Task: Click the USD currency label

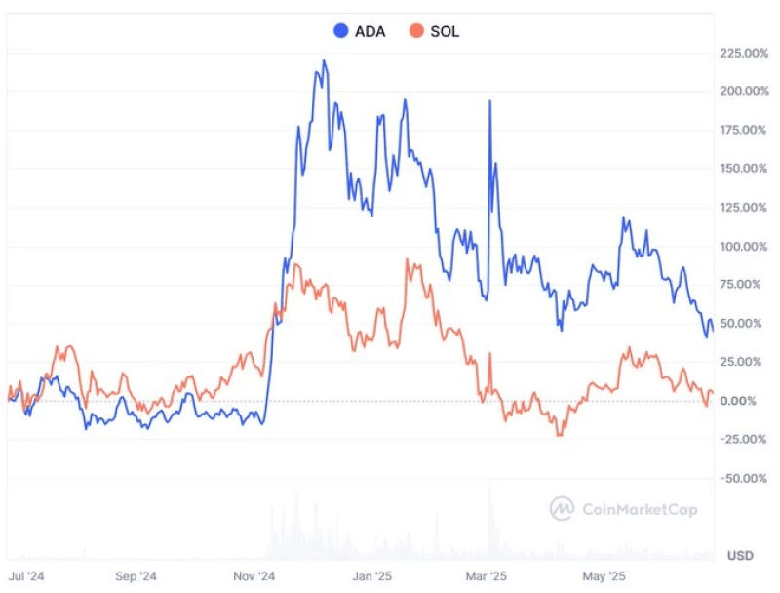Action: click(740, 556)
